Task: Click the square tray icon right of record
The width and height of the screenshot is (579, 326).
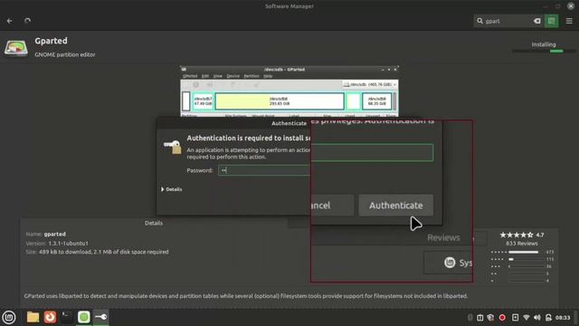Action: click(x=515, y=318)
